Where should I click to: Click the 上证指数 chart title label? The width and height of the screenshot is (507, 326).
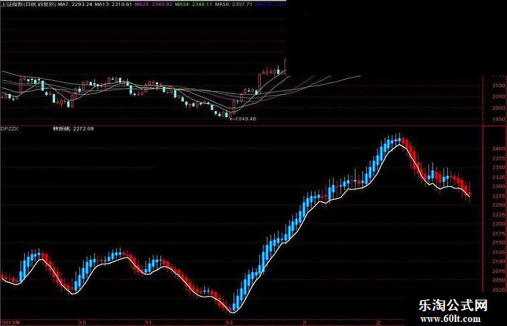tap(28, 5)
